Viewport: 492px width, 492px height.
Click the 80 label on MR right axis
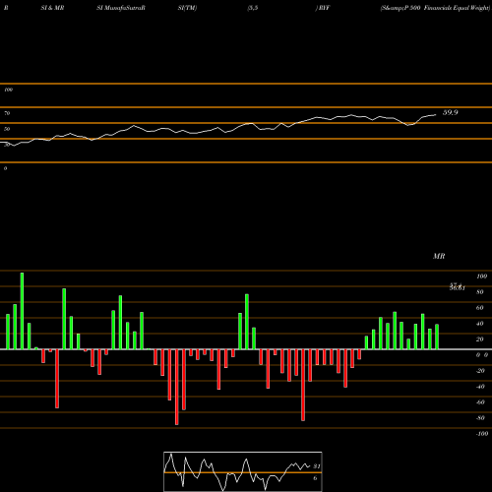(480, 292)
